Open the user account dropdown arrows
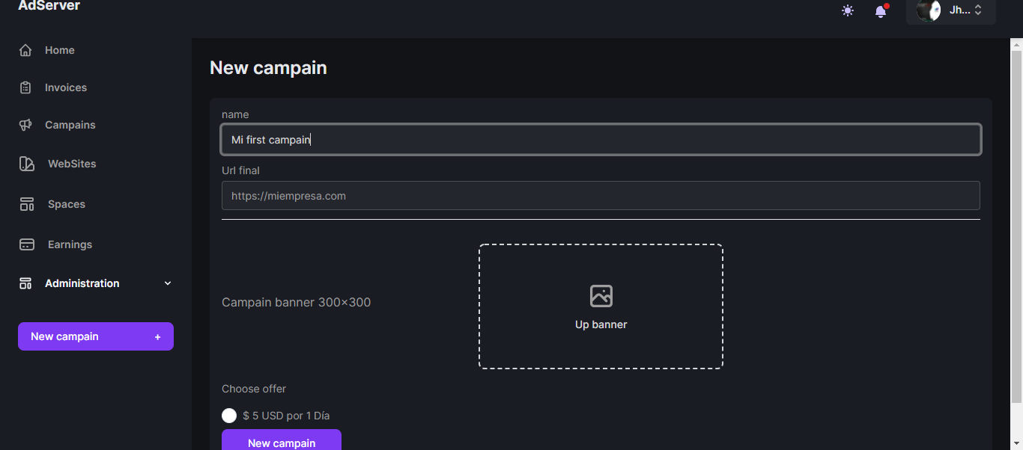 [978, 10]
